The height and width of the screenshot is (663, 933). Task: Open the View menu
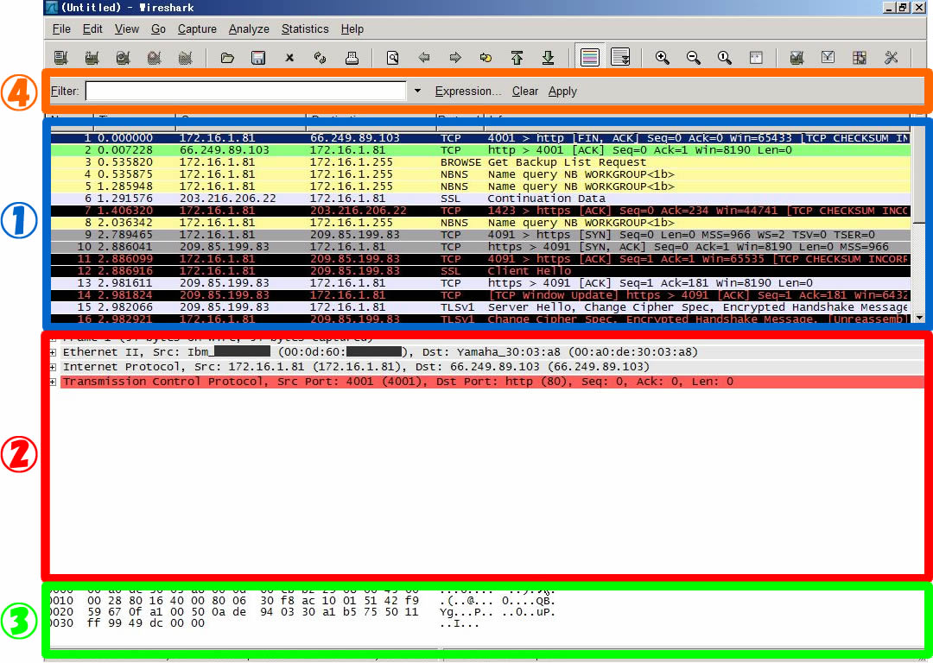click(x=127, y=29)
